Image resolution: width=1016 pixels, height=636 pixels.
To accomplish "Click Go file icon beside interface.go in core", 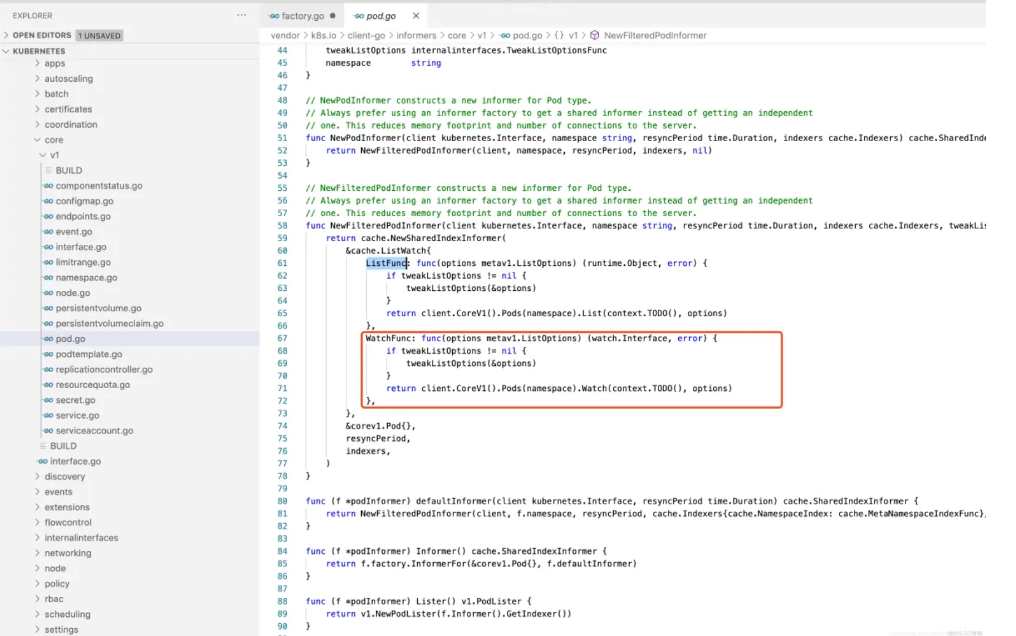I will (x=43, y=462).
